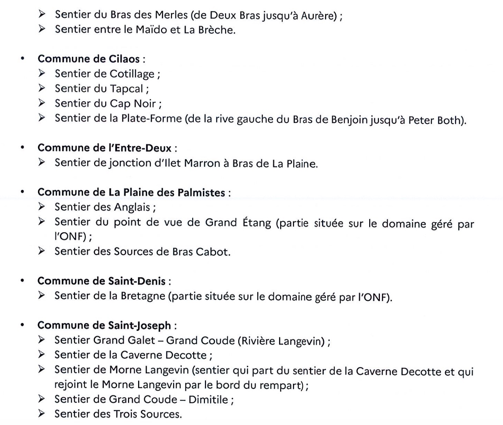
Task: Click the arrow bullet beside "Sentier de la Bretagne"
Action: (x=42, y=296)
